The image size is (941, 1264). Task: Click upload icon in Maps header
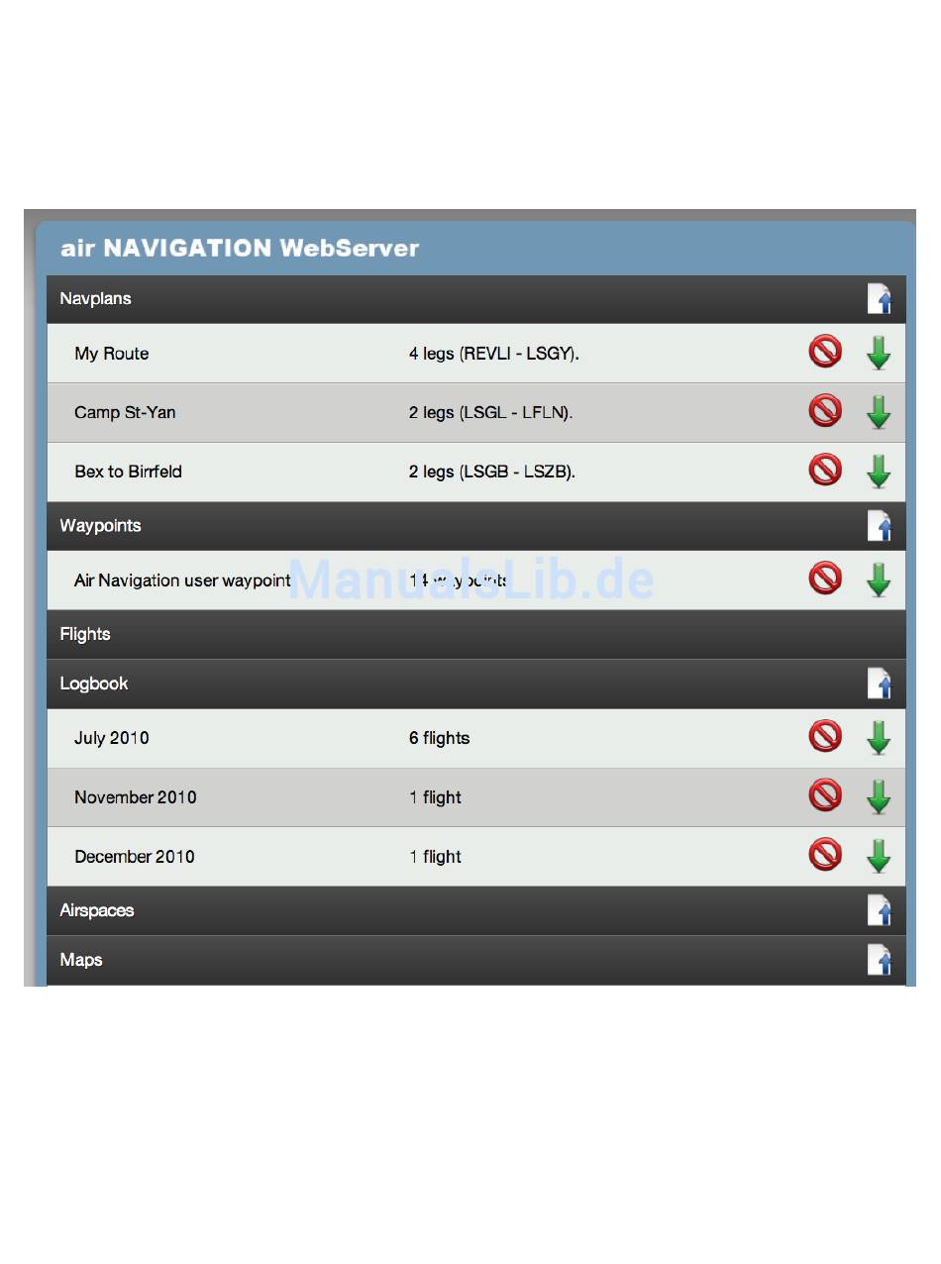click(x=880, y=960)
